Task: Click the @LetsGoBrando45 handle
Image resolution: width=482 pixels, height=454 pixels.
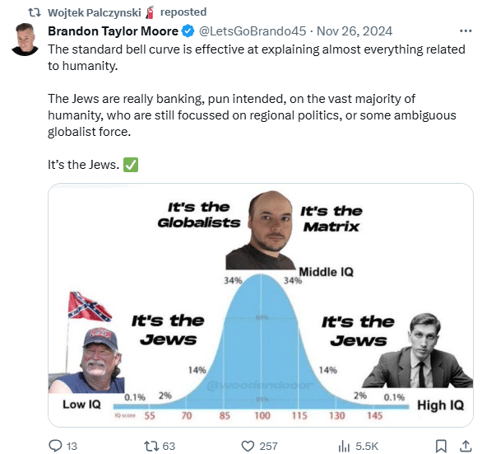Action: (253, 31)
